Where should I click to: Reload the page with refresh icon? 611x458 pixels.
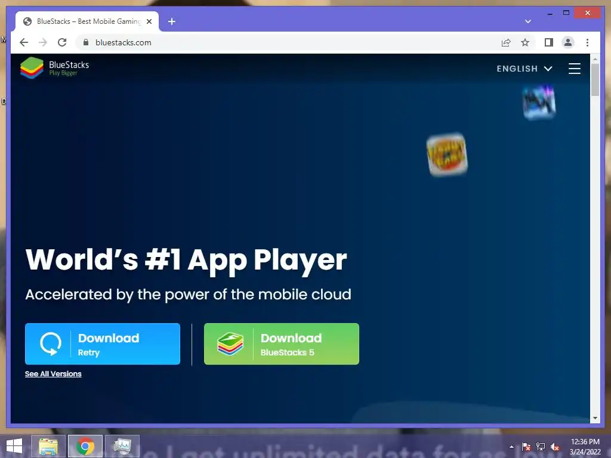click(x=62, y=42)
